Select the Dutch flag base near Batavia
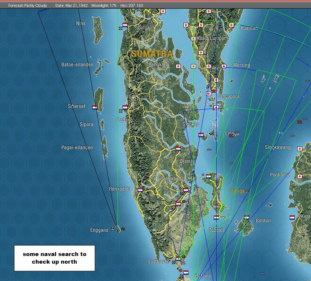 point(186,272)
